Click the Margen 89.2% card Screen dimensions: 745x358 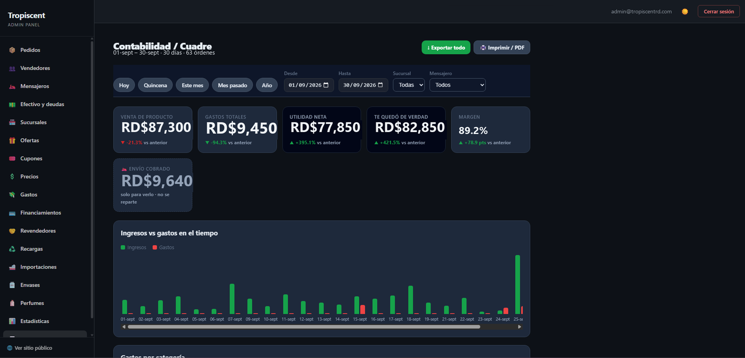(491, 130)
